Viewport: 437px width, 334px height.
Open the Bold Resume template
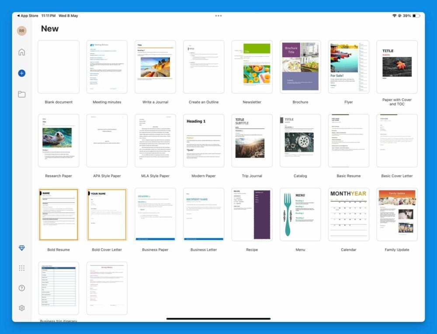59,214
